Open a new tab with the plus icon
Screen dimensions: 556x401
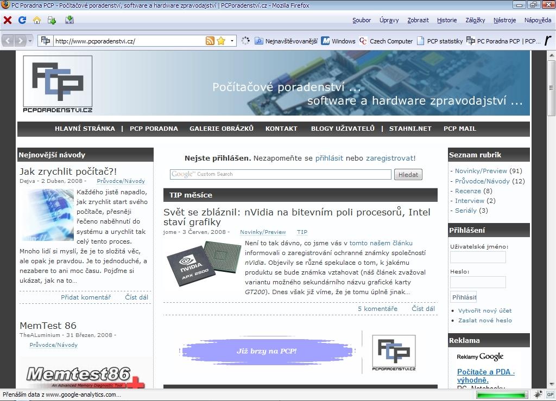click(x=52, y=20)
